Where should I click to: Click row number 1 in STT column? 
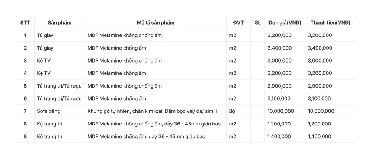tap(25, 35)
